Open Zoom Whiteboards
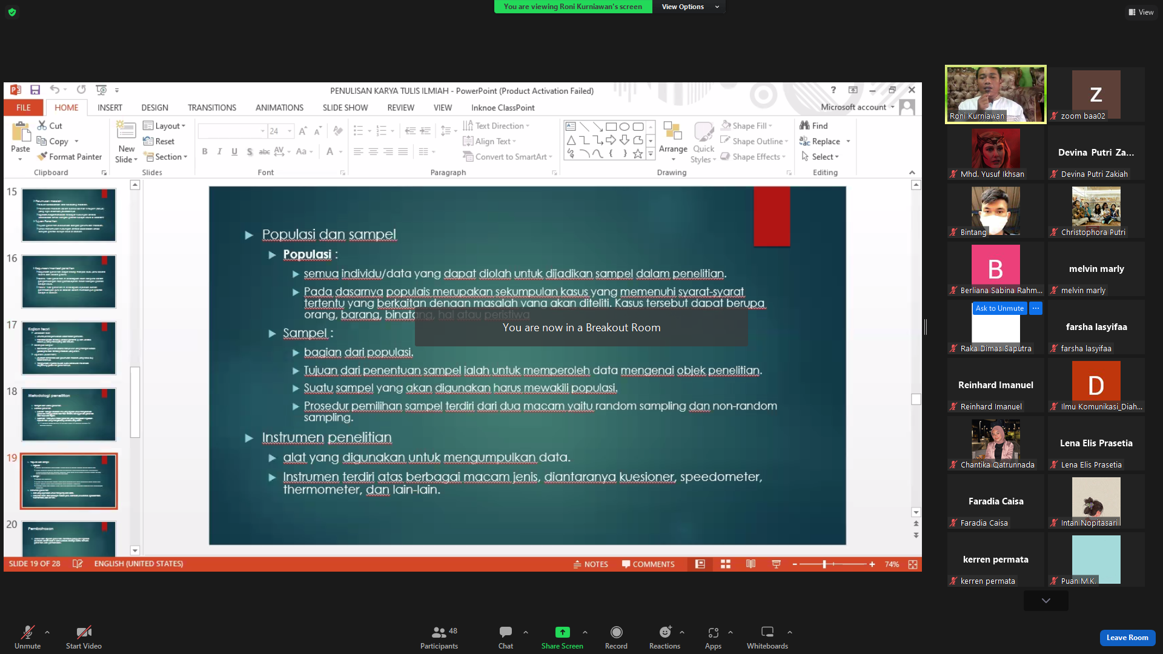The image size is (1163, 654). pos(767,637)
